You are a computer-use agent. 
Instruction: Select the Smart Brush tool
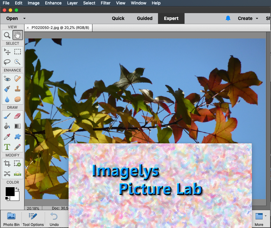pyautogui.click(x=7, y=89)
